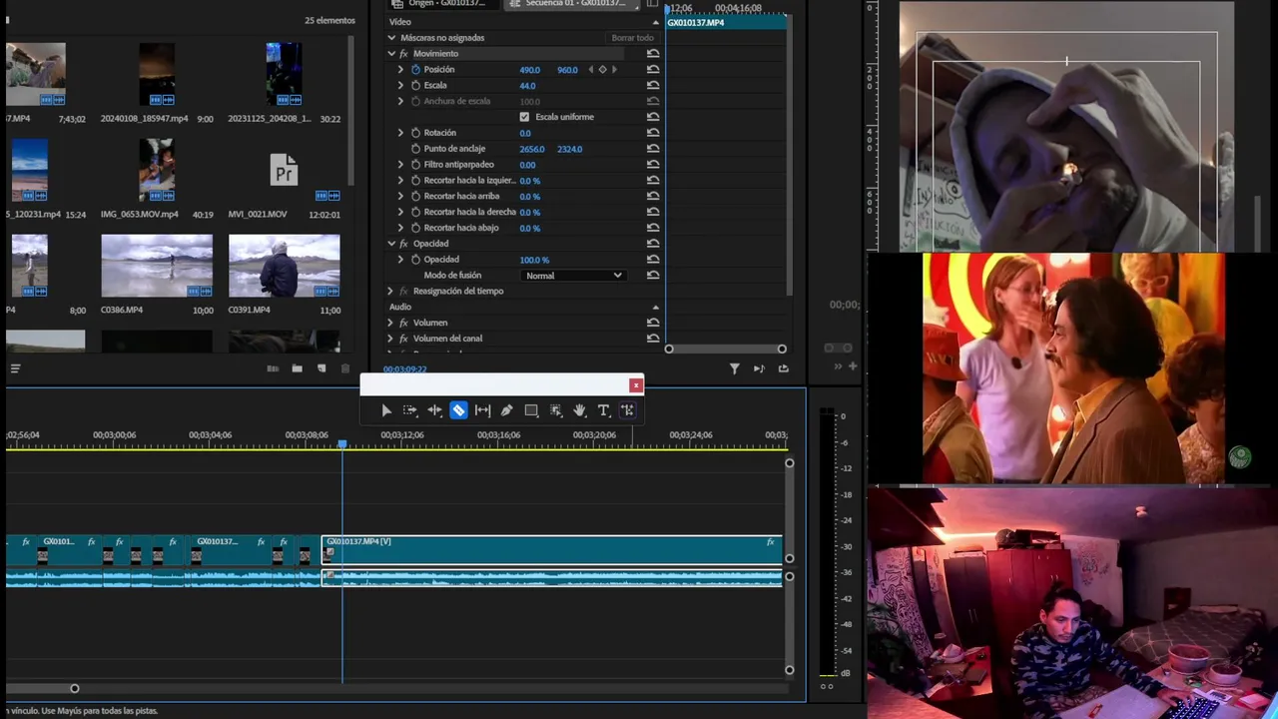The width and height of the screenshot is (1278, 719).
Task: Select the Selection arrow tool
Action: (386, 410)
